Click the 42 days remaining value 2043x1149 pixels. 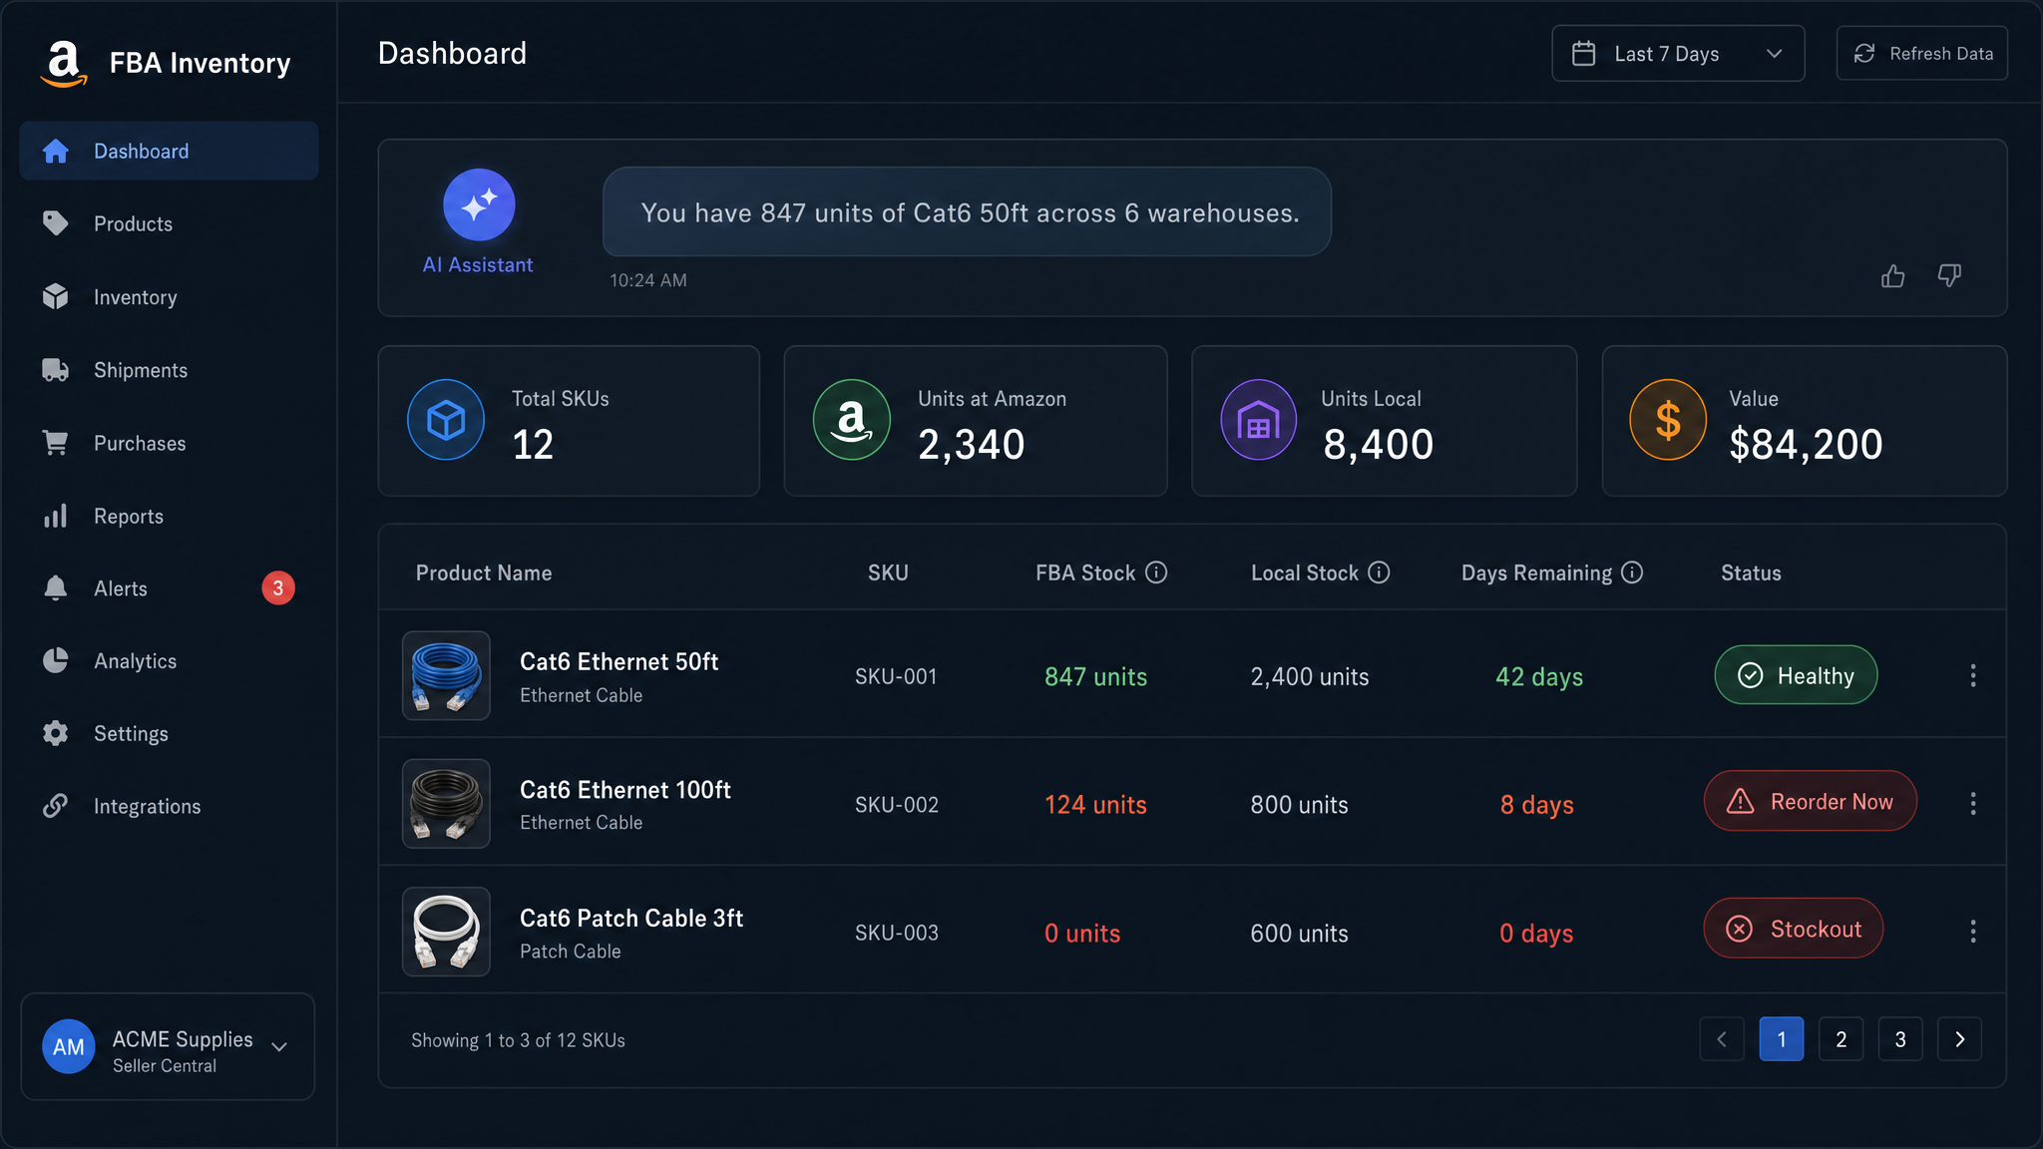click(1539, 676)
